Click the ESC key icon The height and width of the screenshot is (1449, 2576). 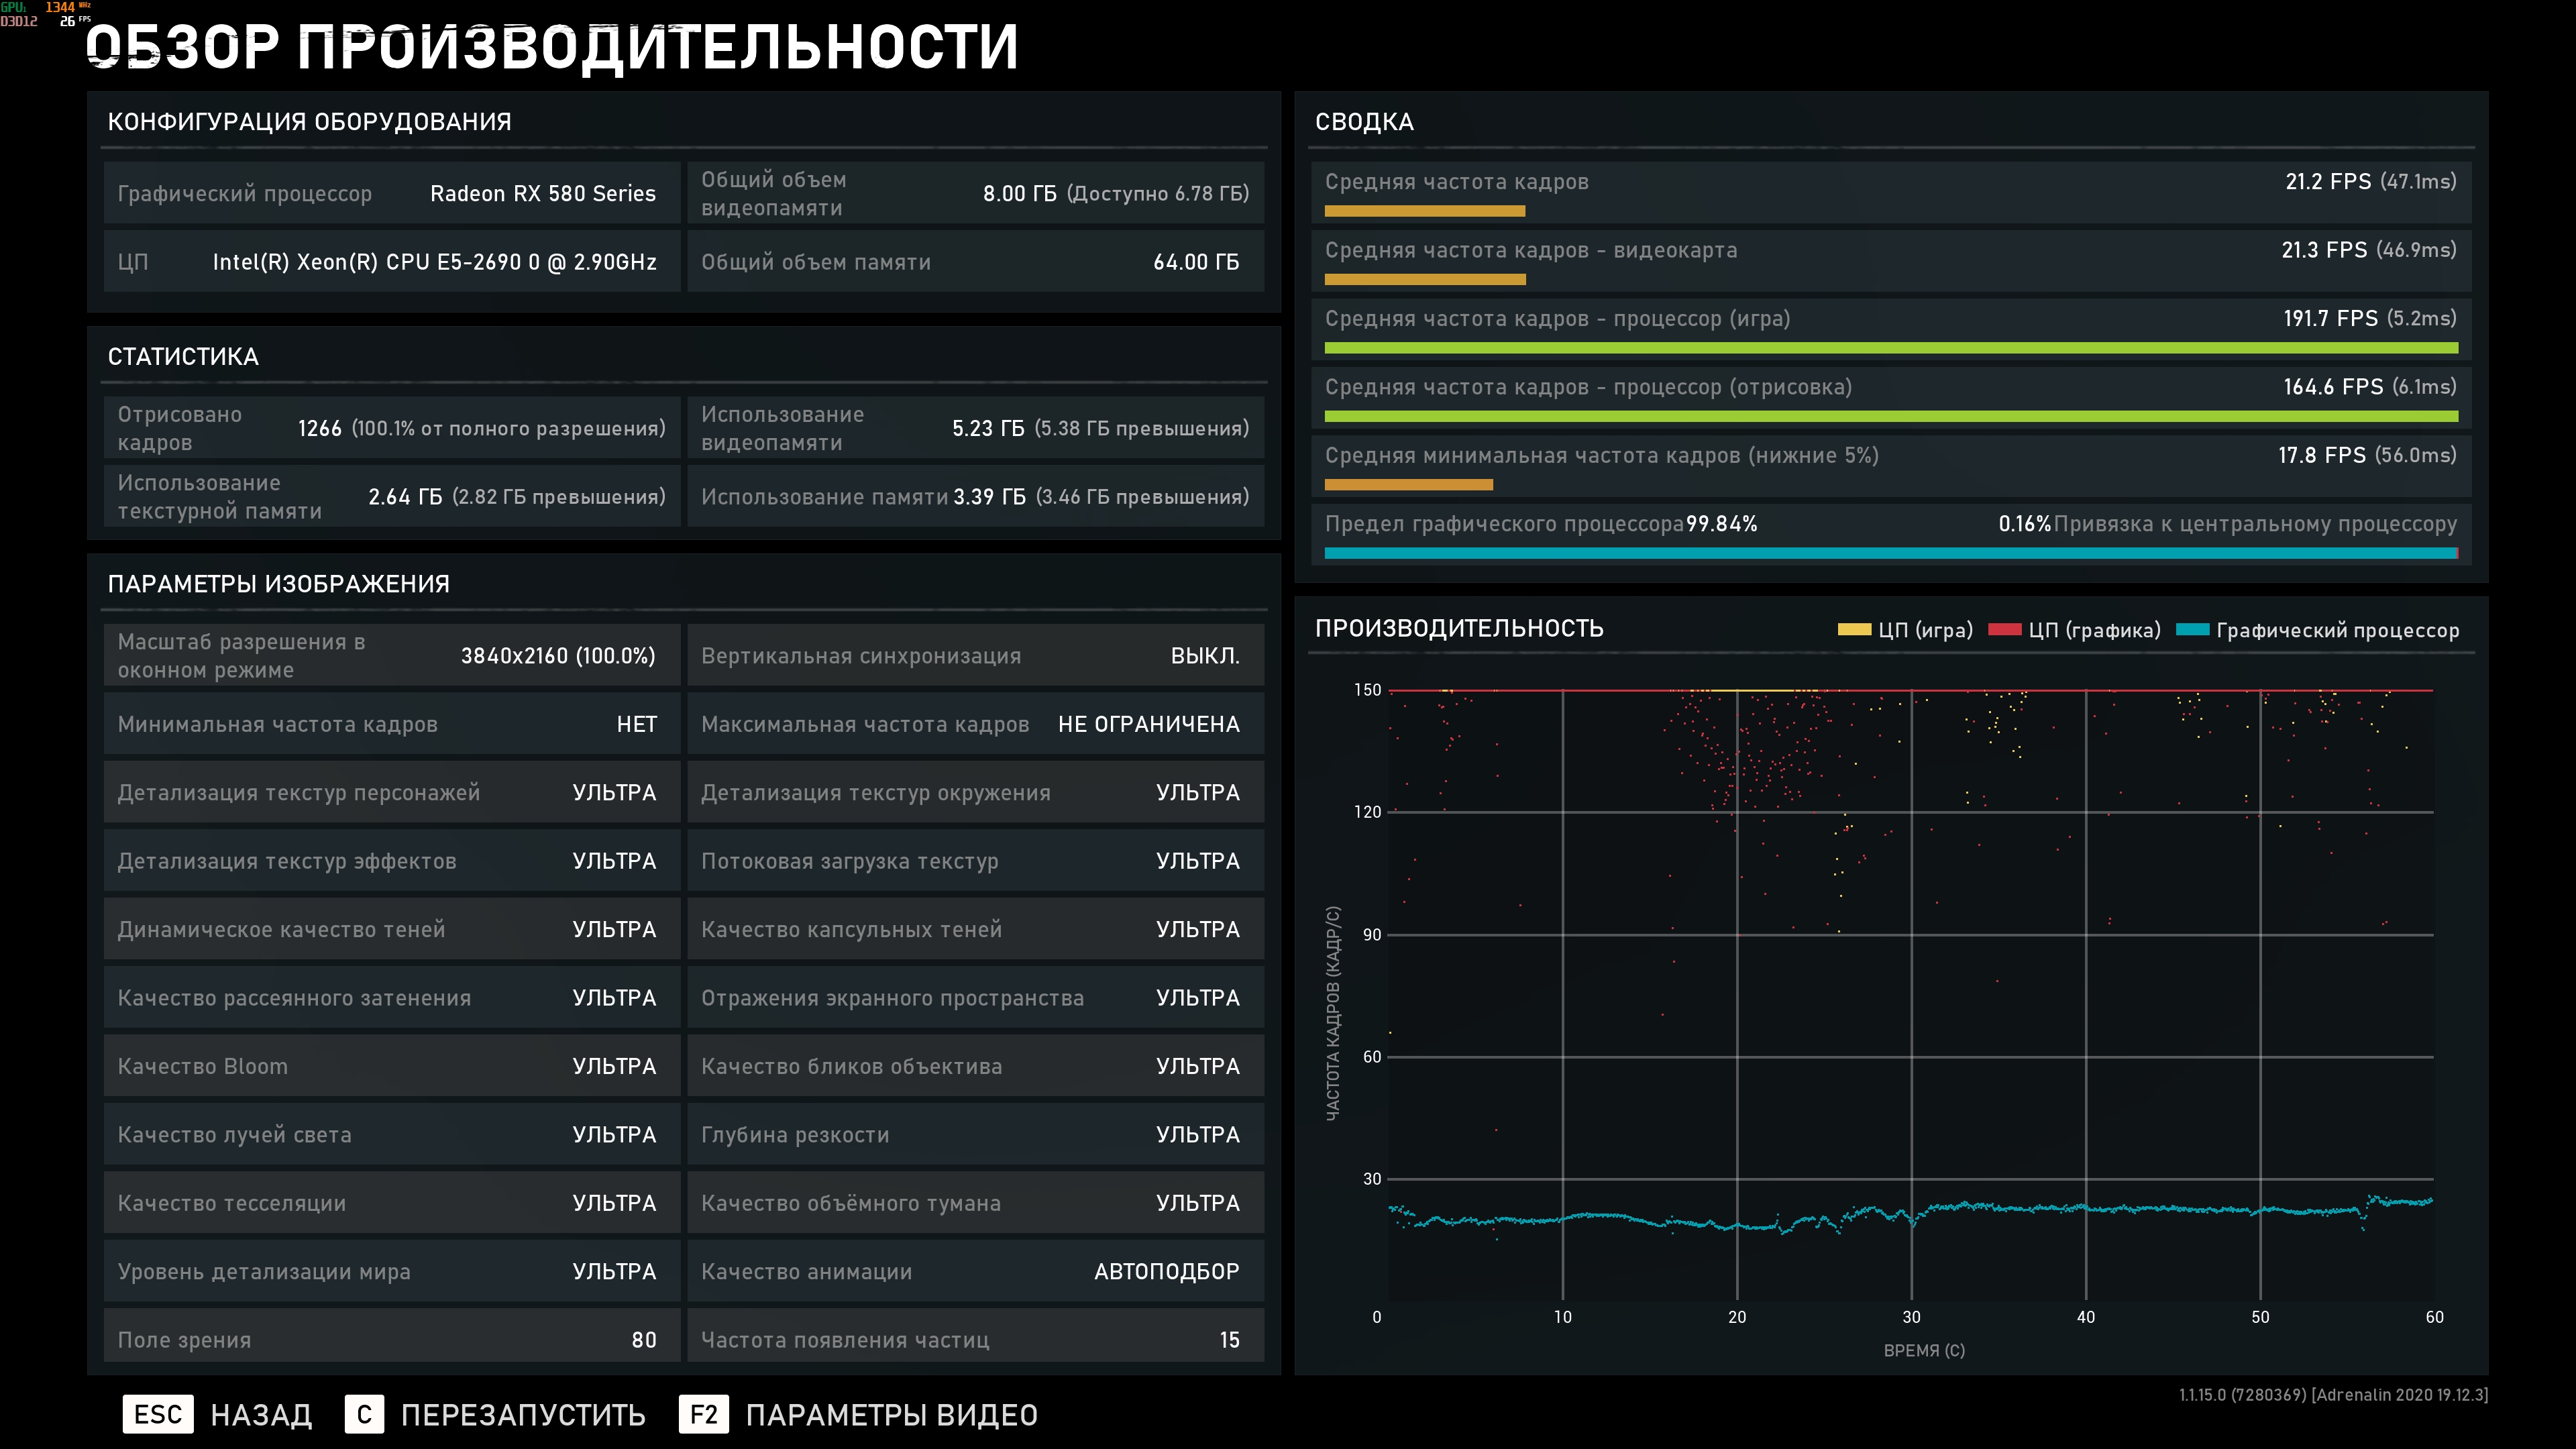pos(157,1414)
